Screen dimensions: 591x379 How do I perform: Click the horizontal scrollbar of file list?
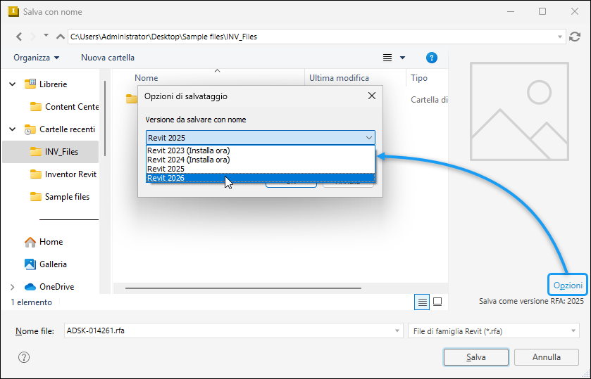coord(243,288)
